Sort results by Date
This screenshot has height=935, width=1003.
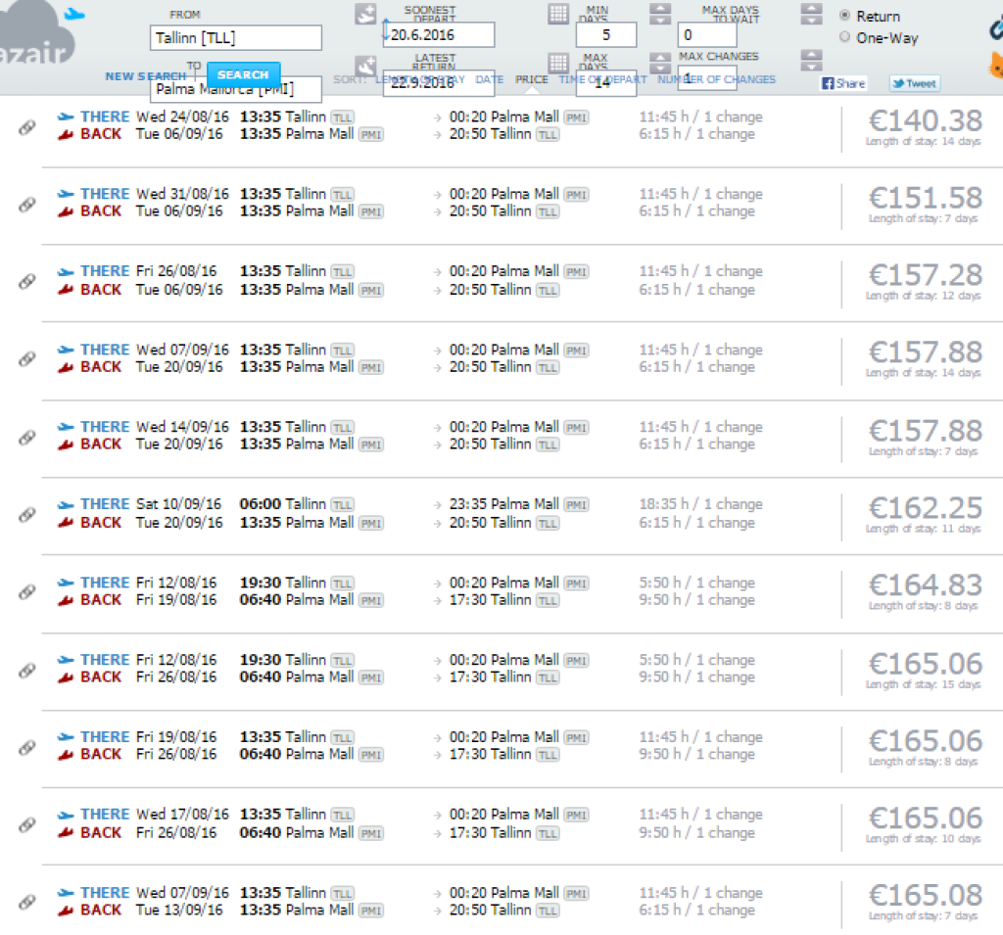[x=489, y=80]
